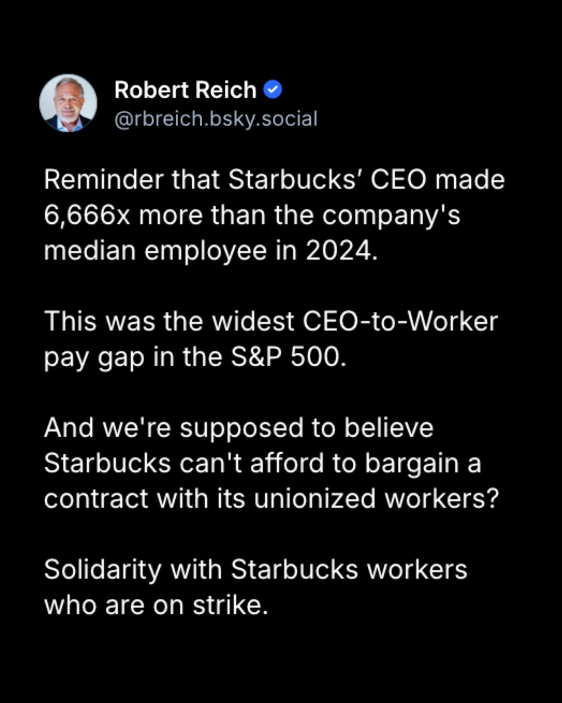Open the @rbreich.bsky.social handle link
This screenshot has width=562, height=703.
pos(216,119)
